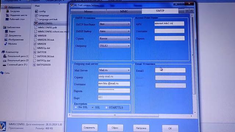Image resolution: width=235 pixels, height=132 pixels.
Task: Click the Компьютер icon in sidebar
Action: [3, 52]
